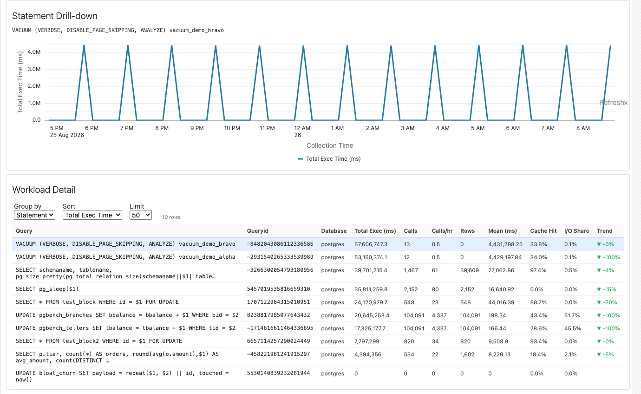Click the Statement Drill-down heading
This screenshot has height=394, width=641.
[x=55, y=16]
